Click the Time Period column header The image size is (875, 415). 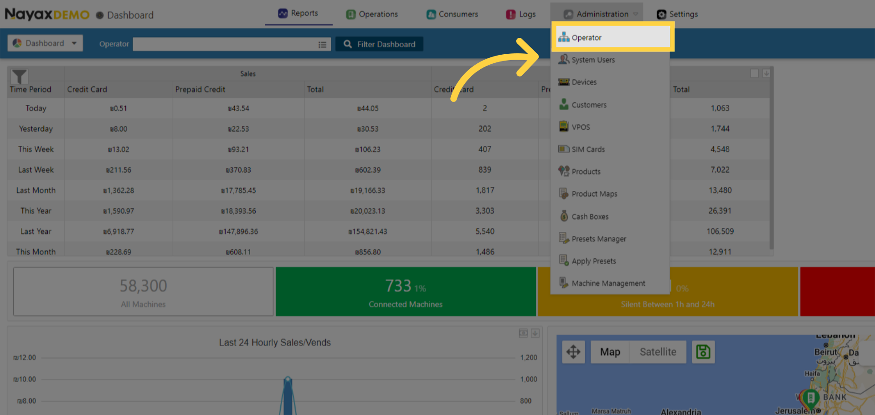[31, 89]
